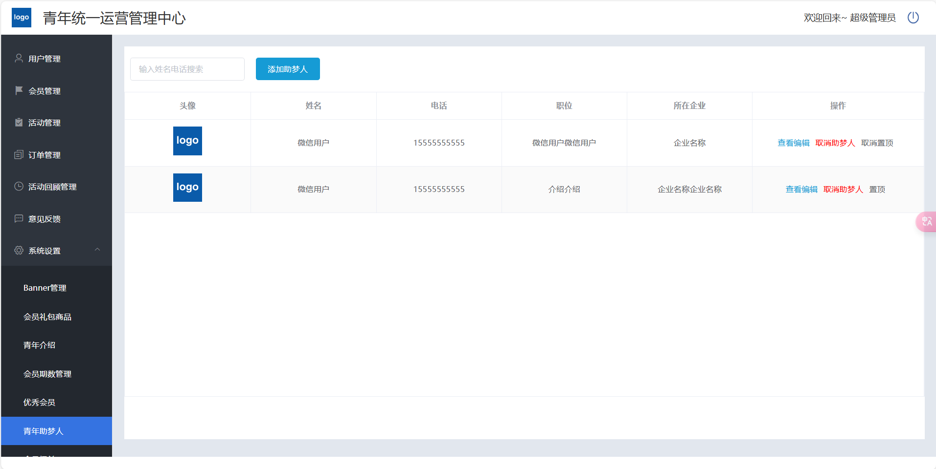The height and width of the screenshot is (469, 936).
Task: Click the 操作 column header
Action: coord(838,106)
